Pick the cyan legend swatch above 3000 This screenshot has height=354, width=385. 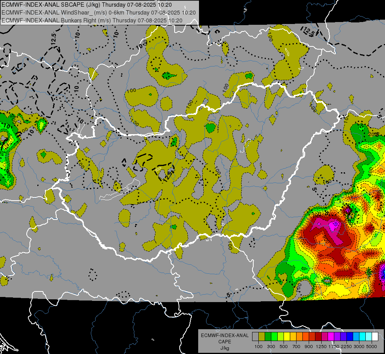pos(363,337)
